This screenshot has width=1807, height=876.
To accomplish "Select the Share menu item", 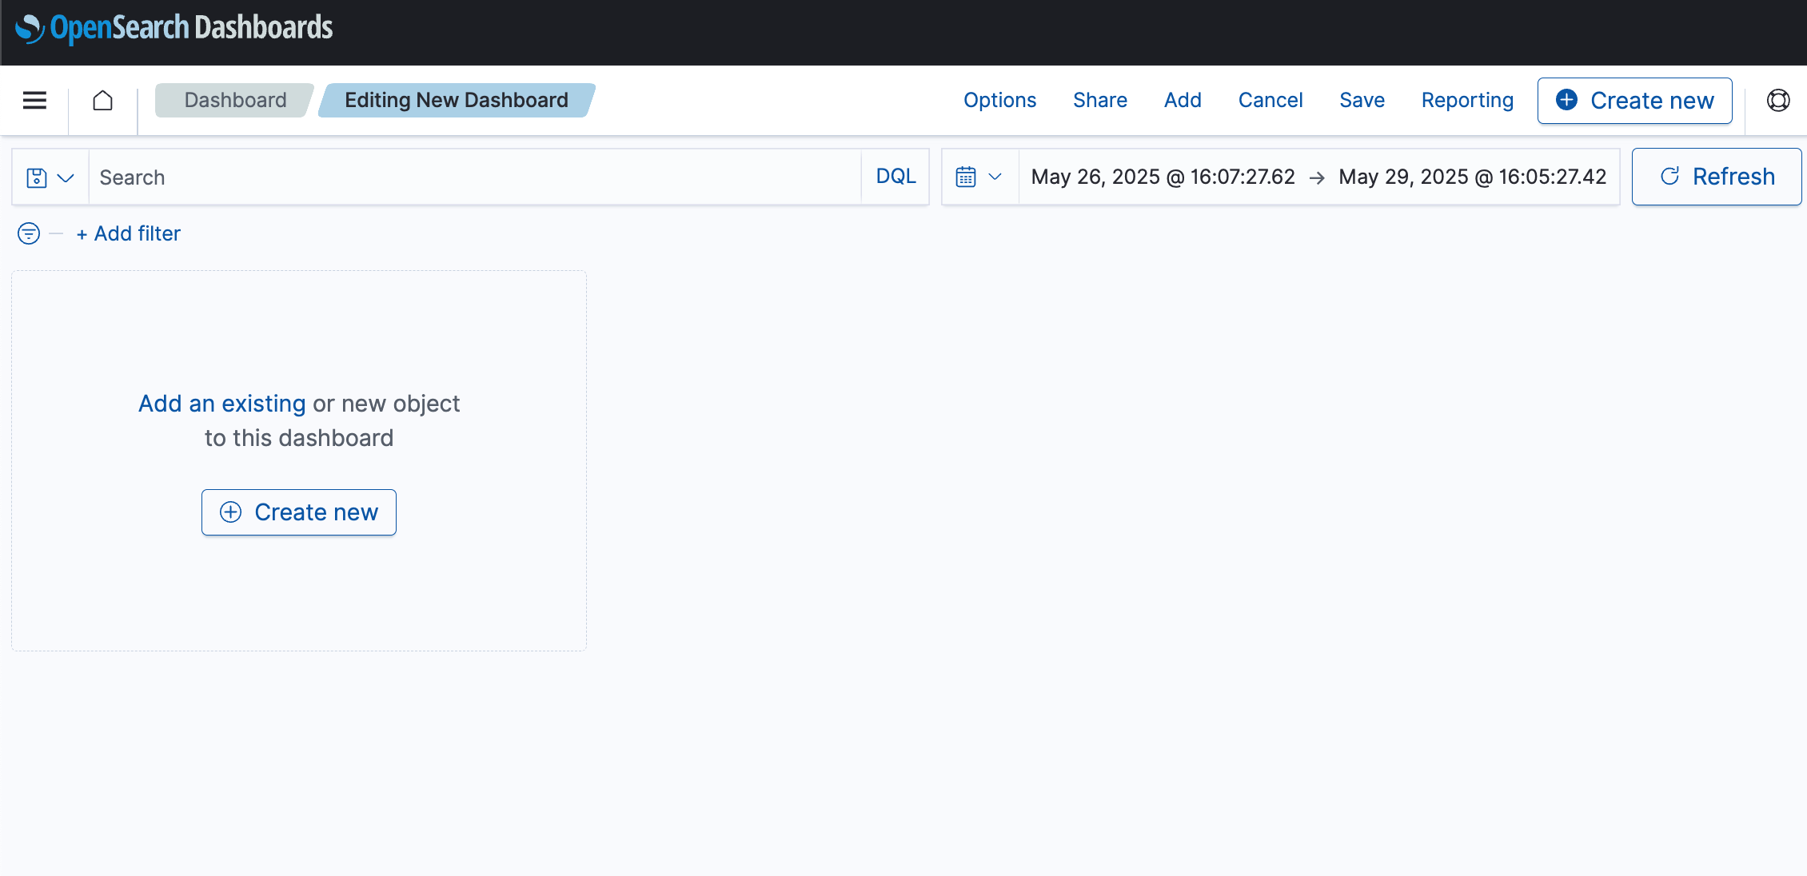I will [1099, 100].
